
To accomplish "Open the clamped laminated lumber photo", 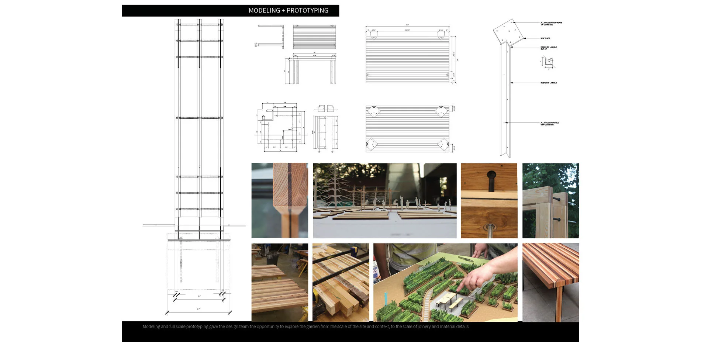I will point(341,282).
